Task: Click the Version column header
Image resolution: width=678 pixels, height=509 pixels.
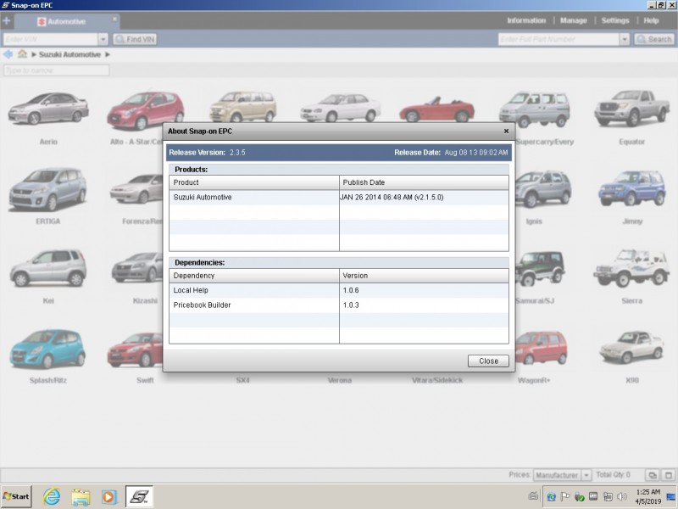Action: point(424,276)
